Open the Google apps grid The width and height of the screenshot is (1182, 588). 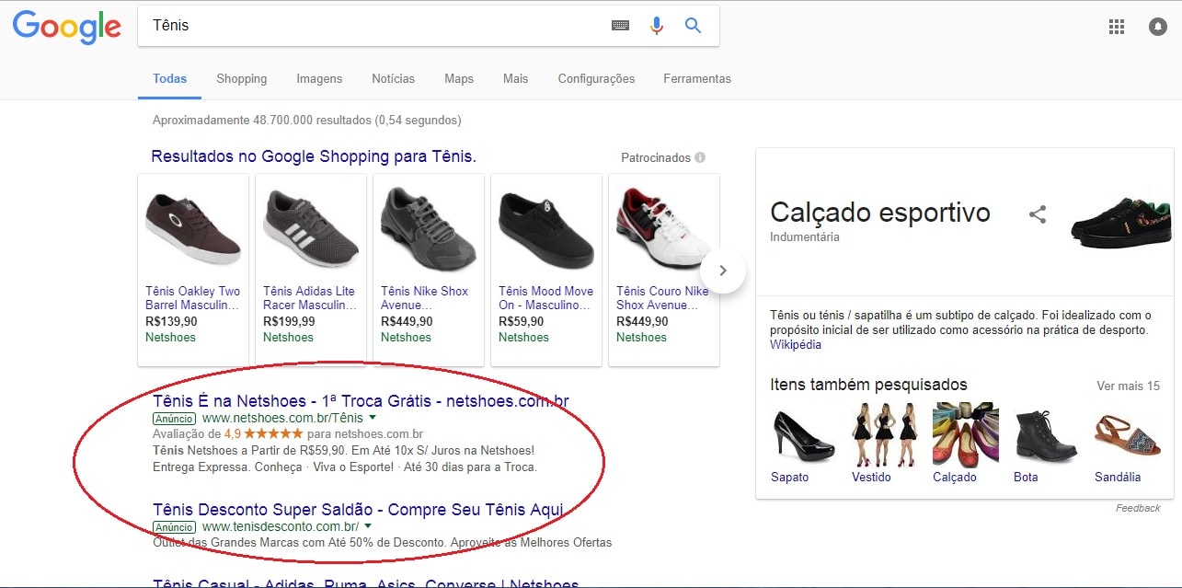point(1117,27)
